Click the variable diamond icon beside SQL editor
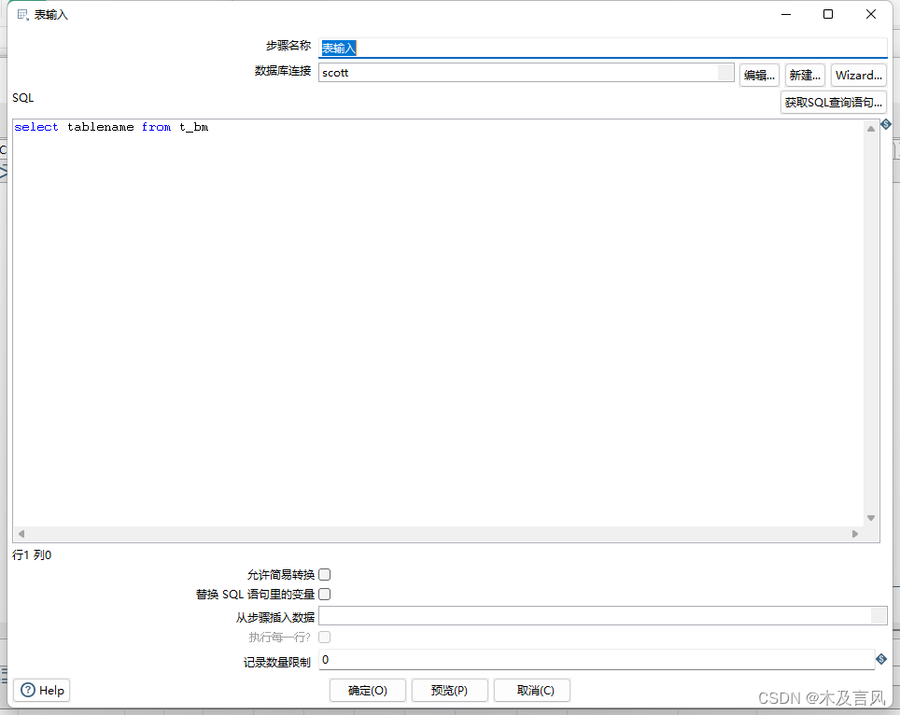 pyautogui.click(x=886, y=124)
